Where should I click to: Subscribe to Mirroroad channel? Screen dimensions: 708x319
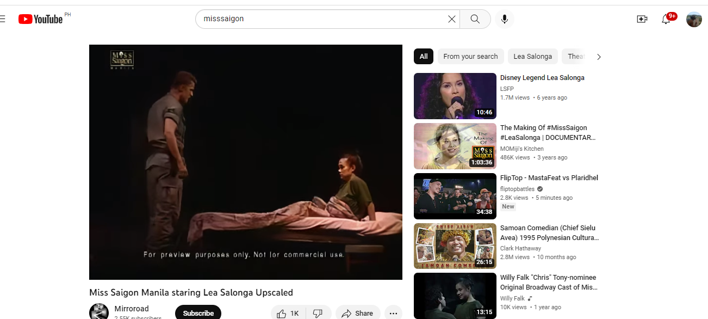point(198,313)
